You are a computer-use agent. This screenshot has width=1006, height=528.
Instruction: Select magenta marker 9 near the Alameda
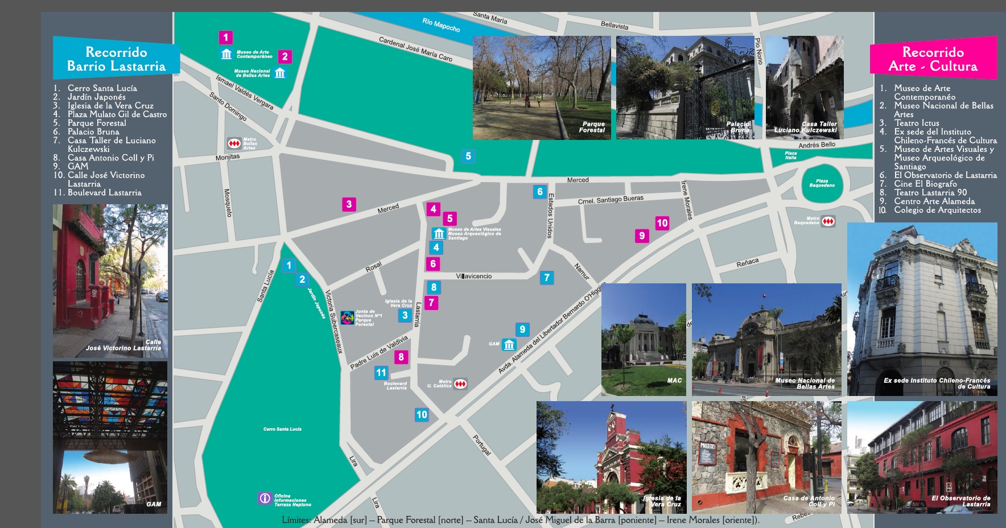click(642, 236)
